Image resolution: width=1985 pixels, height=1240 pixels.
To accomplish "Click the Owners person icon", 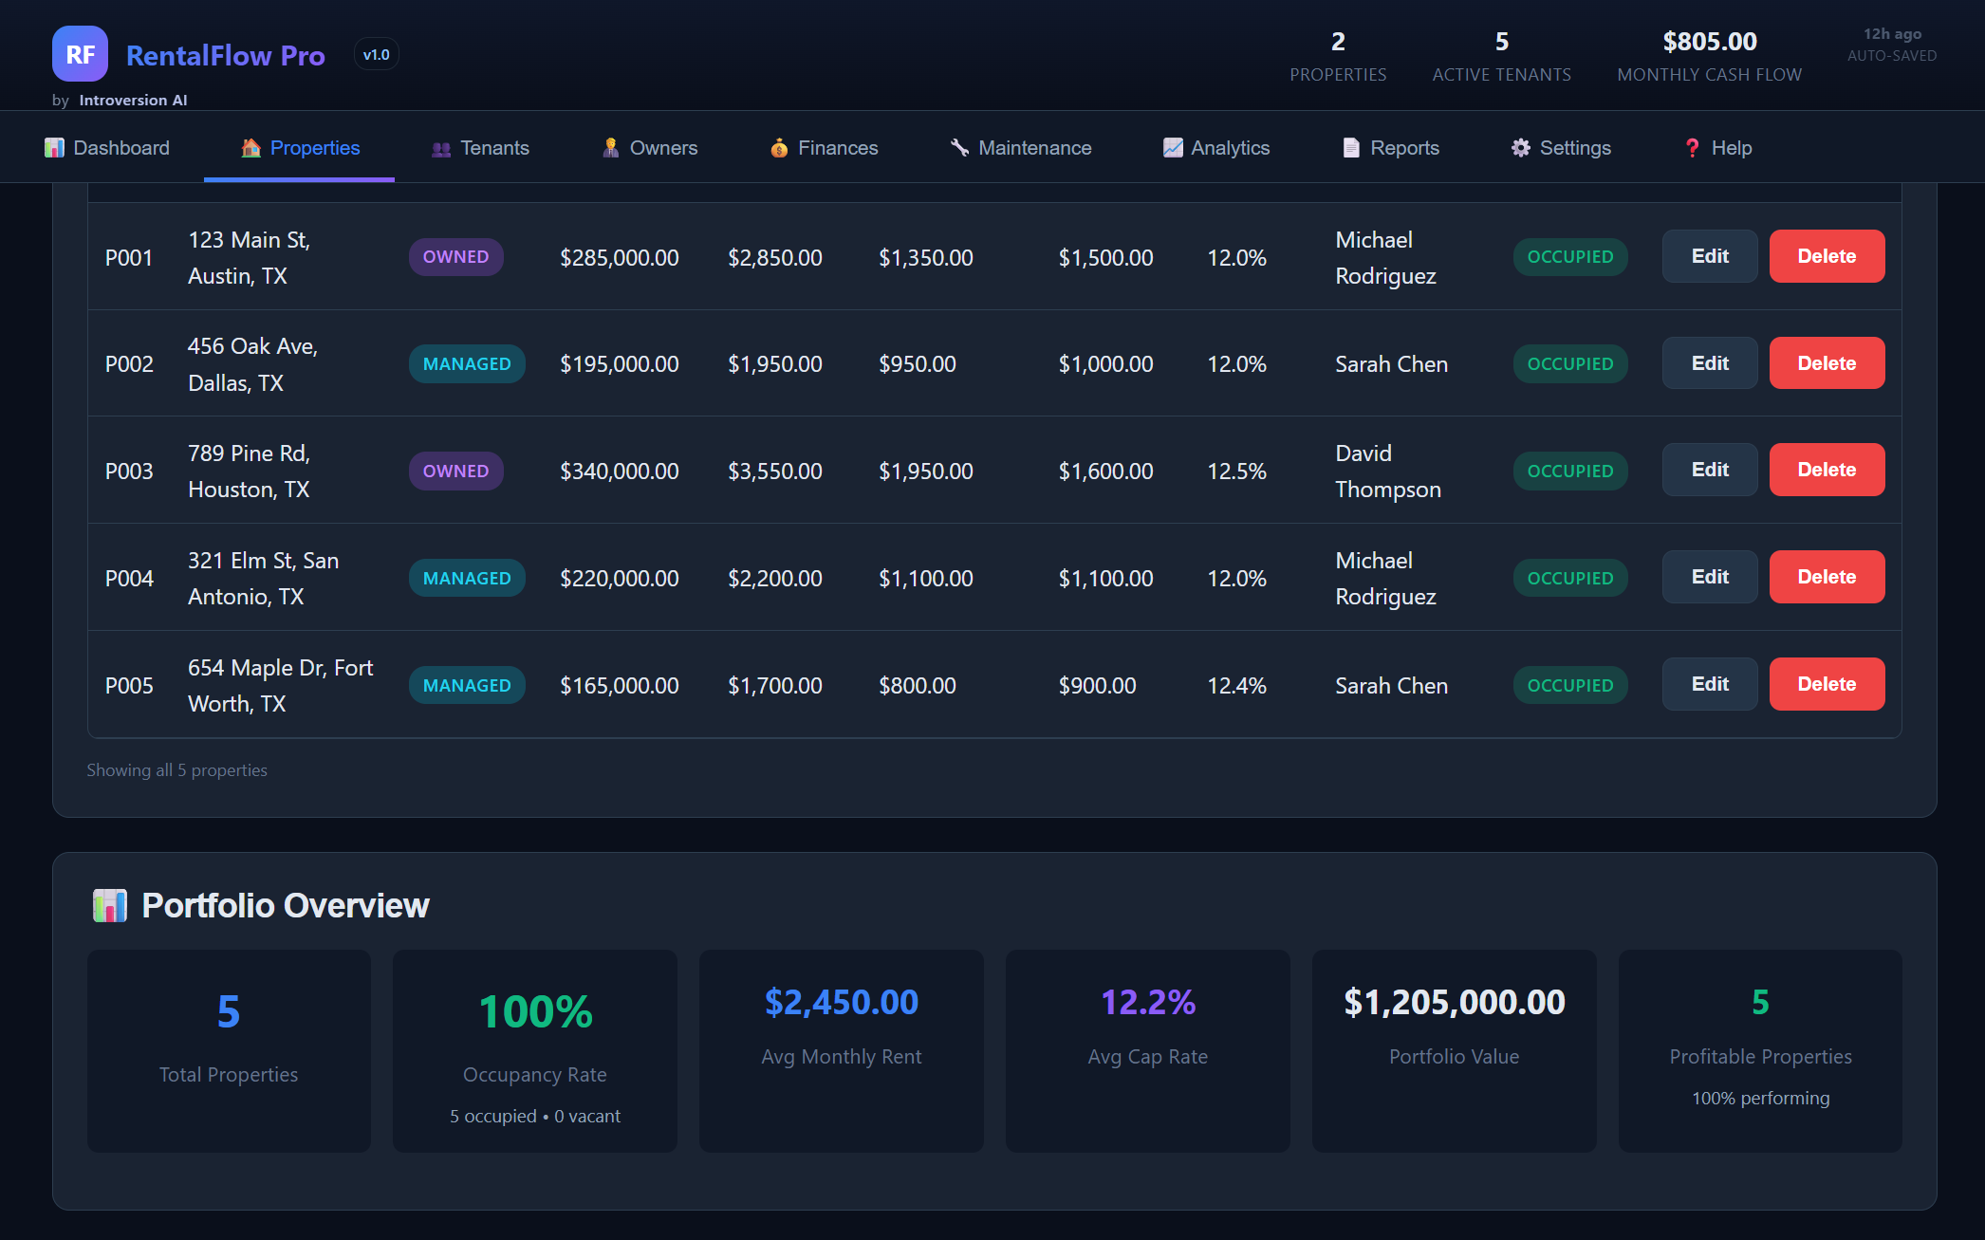I will coord(610,148).
